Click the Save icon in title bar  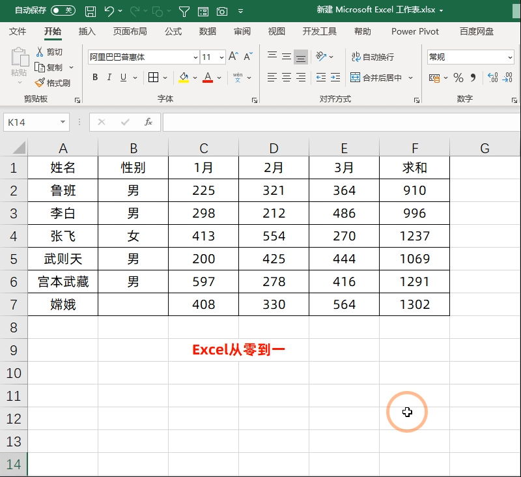tap(91, 11)
